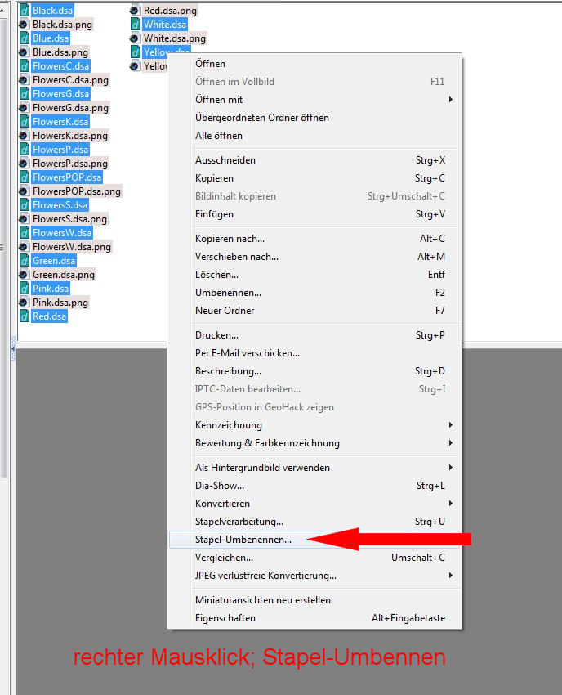The image size is (562, 695).
Task: Expand the Öffnen mit submenu arrow
Action: click(450, 99)
